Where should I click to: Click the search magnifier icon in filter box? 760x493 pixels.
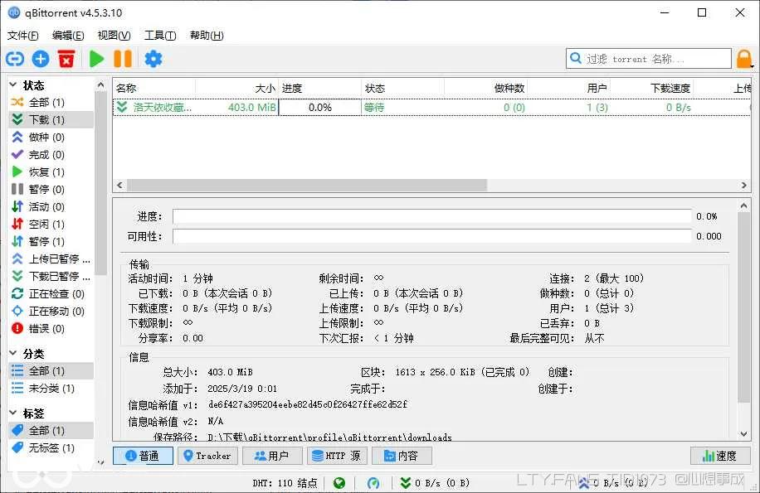[x=576, y=59]
